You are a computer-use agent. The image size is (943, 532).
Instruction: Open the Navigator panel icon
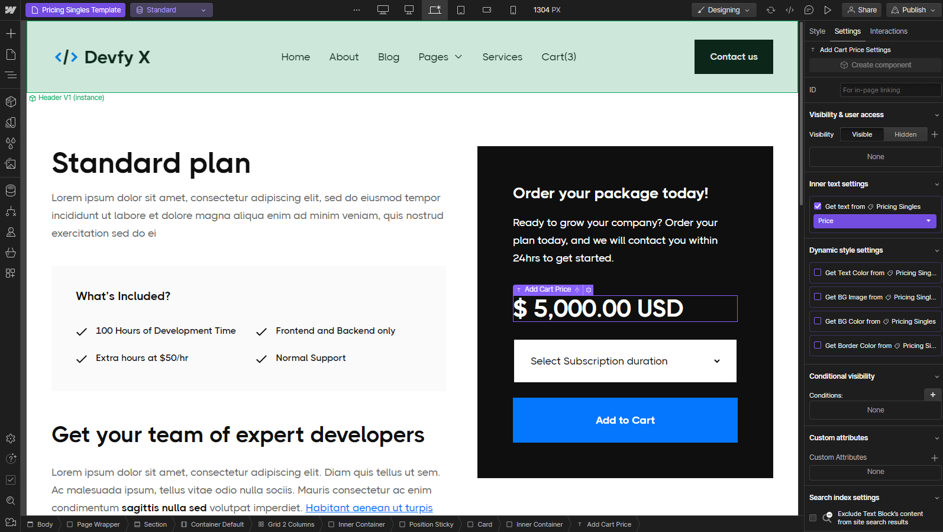point(11,75)
